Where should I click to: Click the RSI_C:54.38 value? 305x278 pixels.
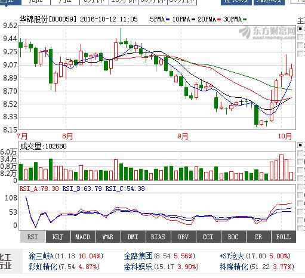pos(125,189)
